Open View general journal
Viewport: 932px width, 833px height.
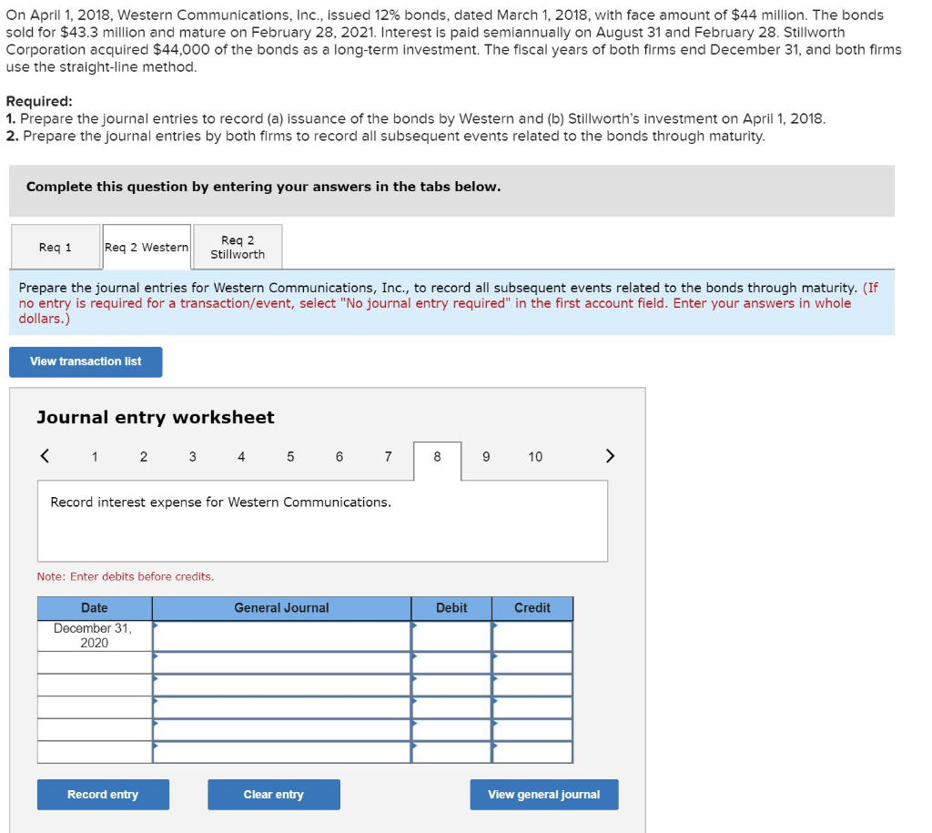click(x=544, y=795)
